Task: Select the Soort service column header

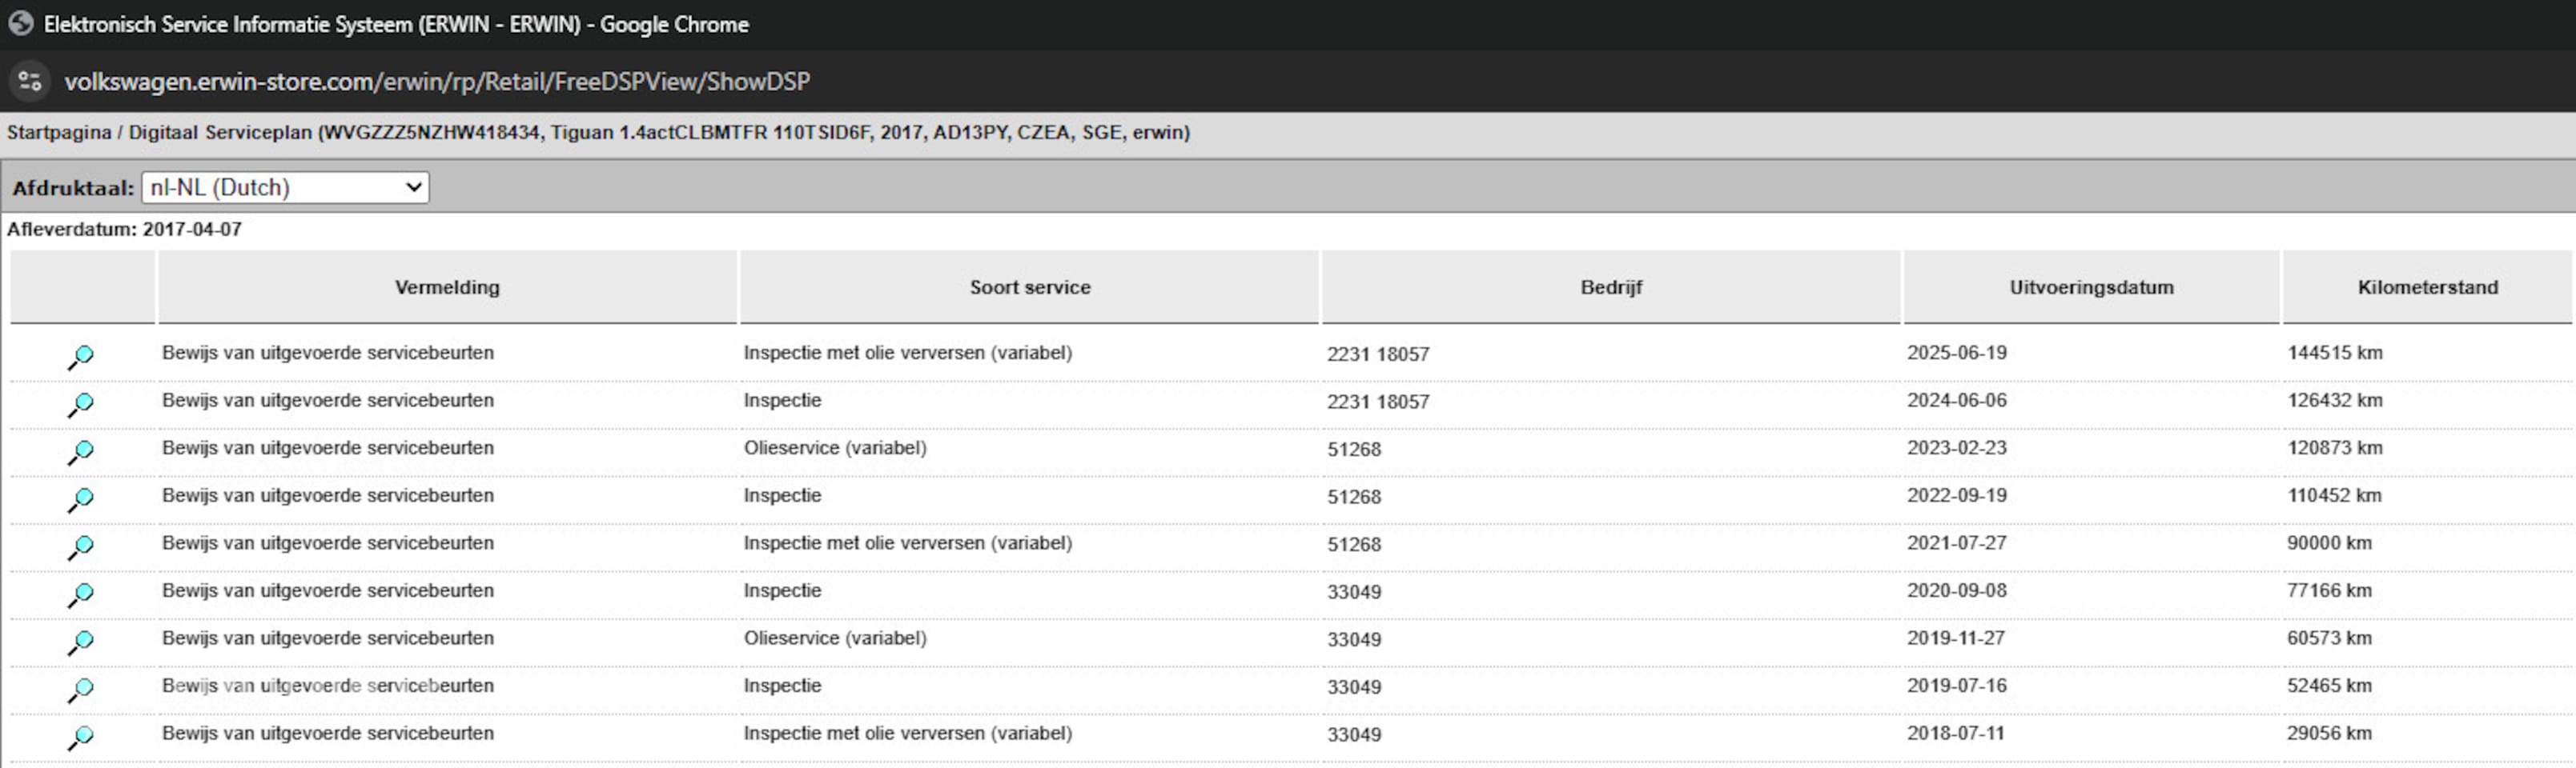Action: click(1029, 288)
